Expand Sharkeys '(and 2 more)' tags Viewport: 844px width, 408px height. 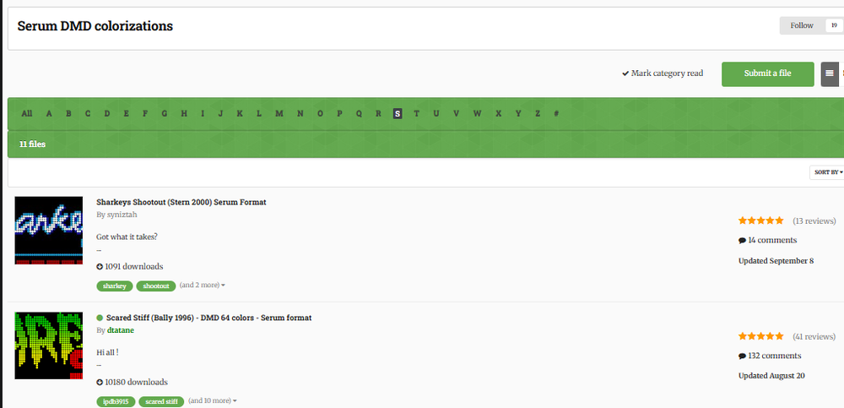click(202, 286)
